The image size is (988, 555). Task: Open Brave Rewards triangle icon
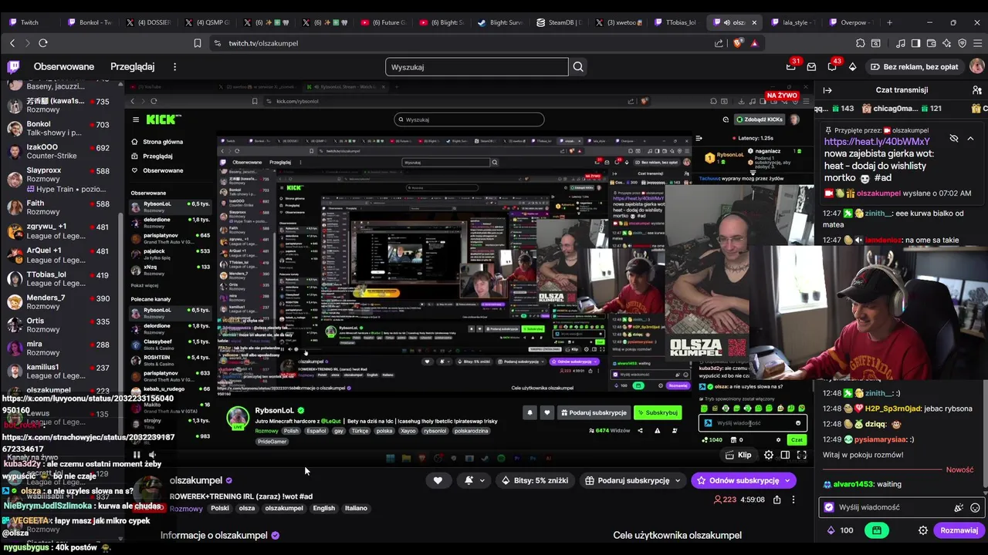tap(754, 43)
